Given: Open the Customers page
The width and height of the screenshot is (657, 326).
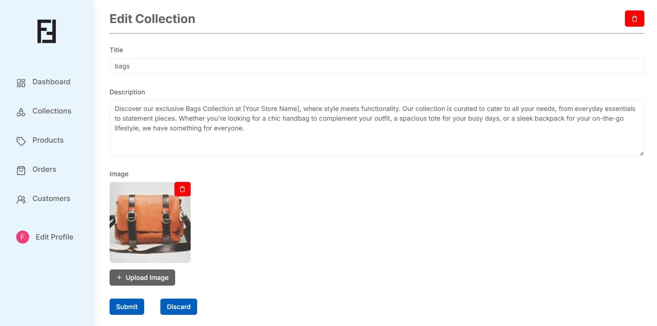Looking at the screenshot, I should (51, 198).
